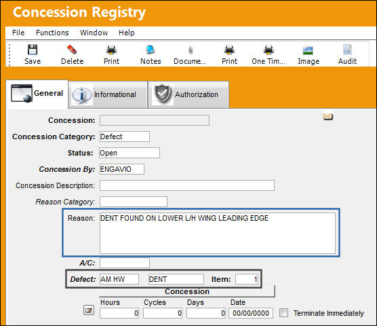Click the A/C input field
The image size is (377, 326).
click(125, 263)
